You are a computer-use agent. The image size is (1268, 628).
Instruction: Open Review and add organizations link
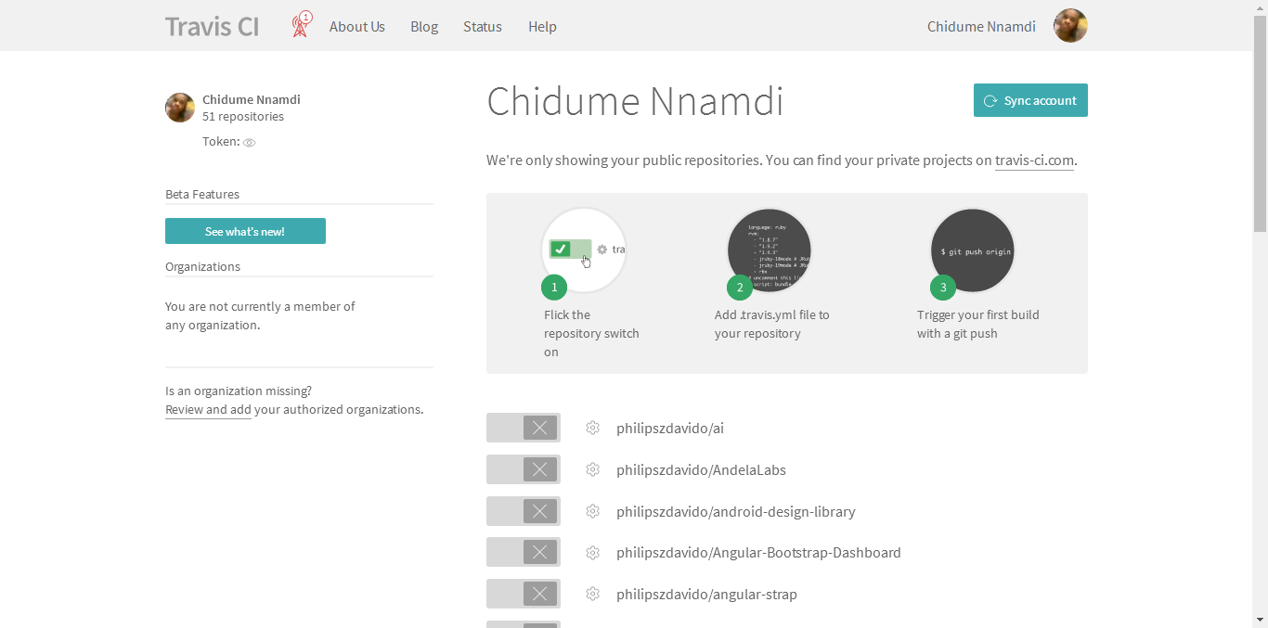[208, 410]
